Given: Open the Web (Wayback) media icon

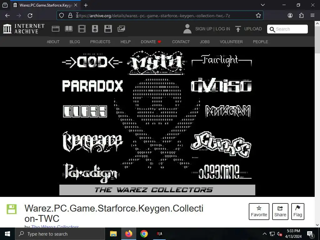Looking at the screenshot, I should pos(56,29).
